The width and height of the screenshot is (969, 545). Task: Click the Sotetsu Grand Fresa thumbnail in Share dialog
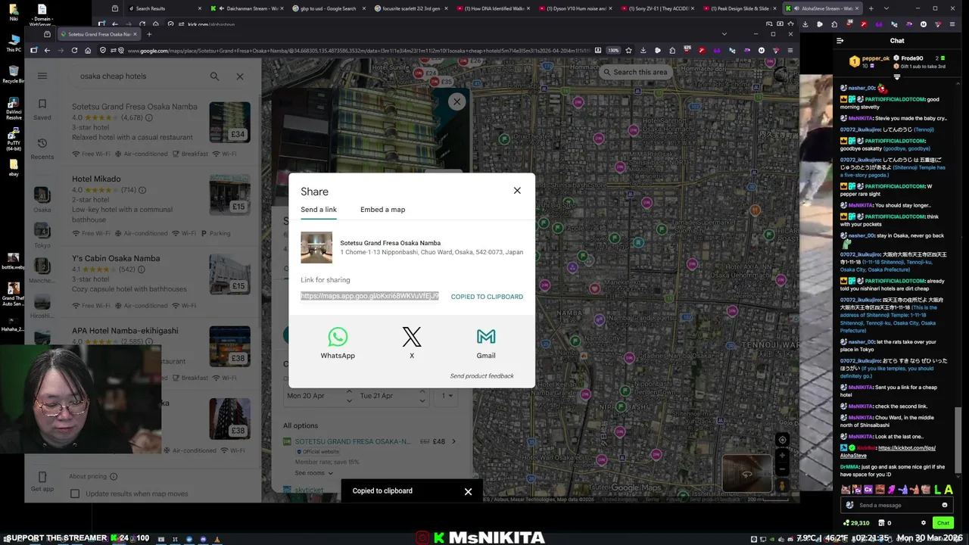coord(316,248)
